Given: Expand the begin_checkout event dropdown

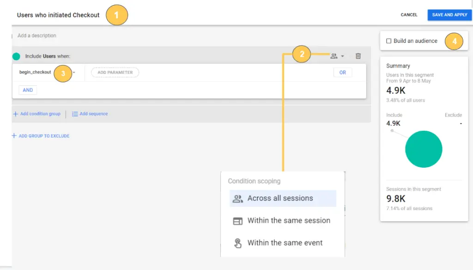Looking at the screenshot, I should pyautogui.click(x=74, y=72).
